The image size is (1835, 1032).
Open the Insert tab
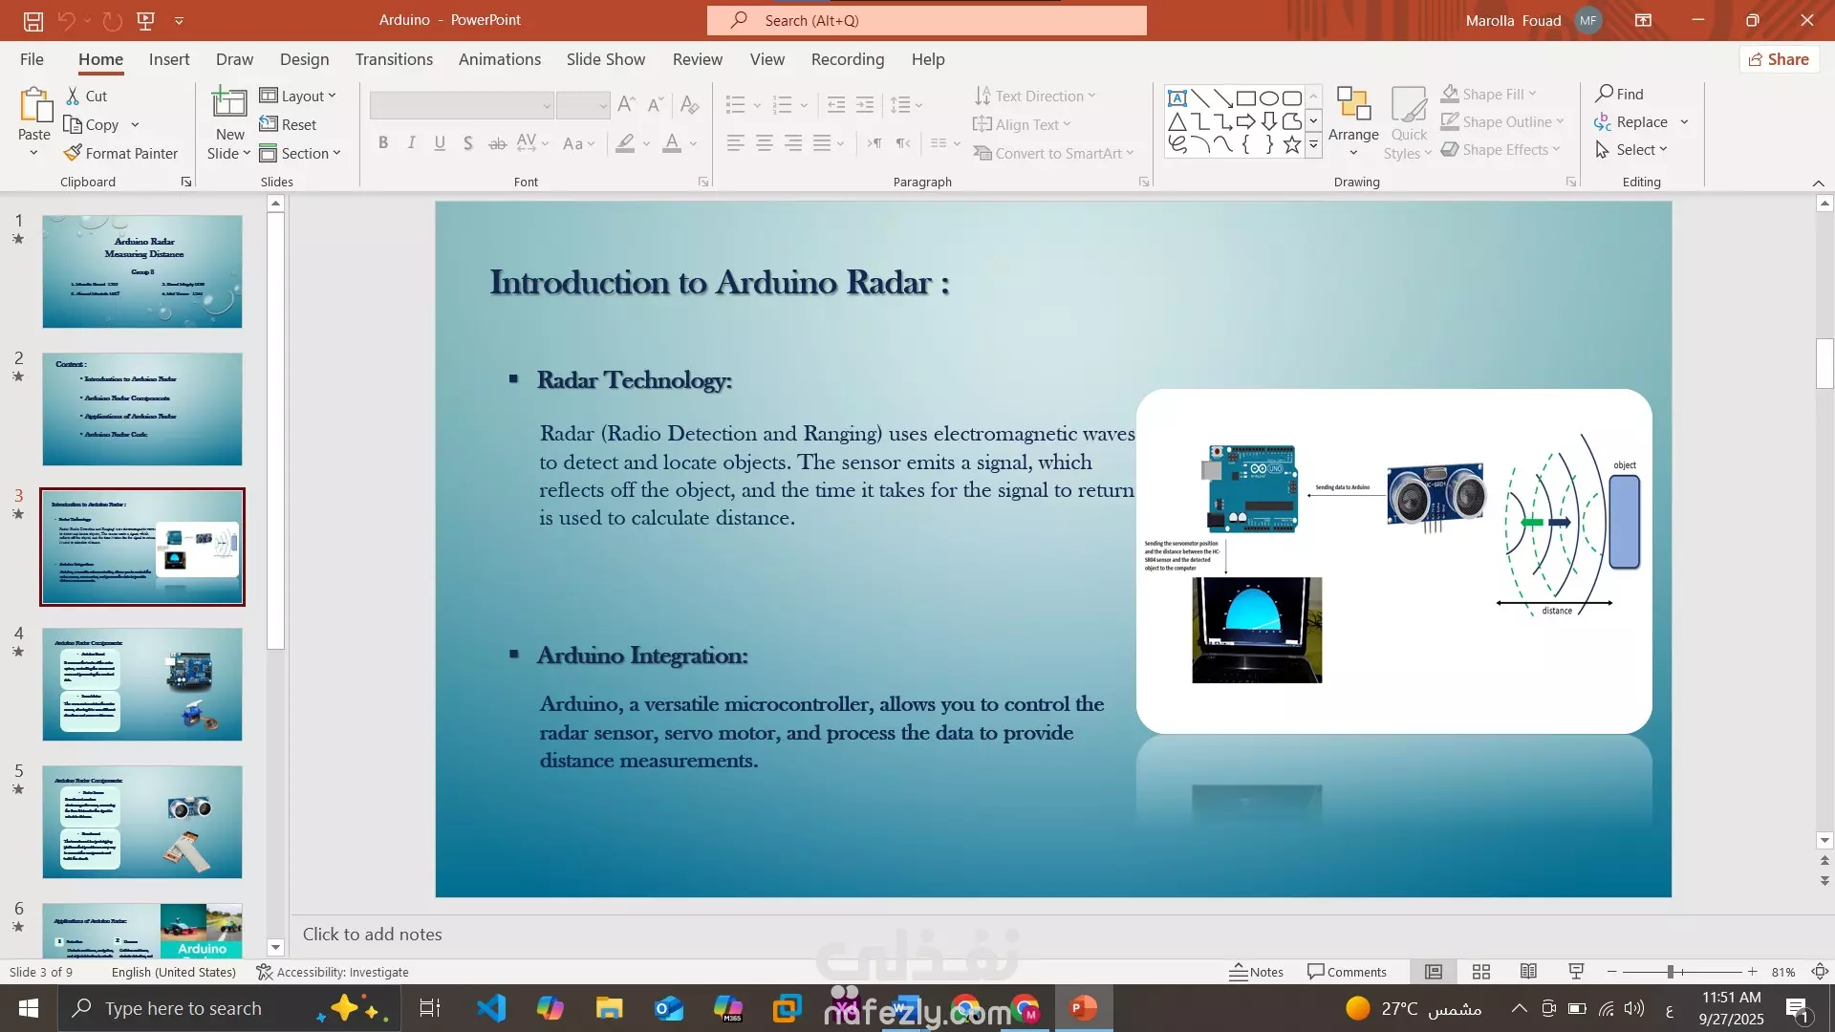point(169,59)
